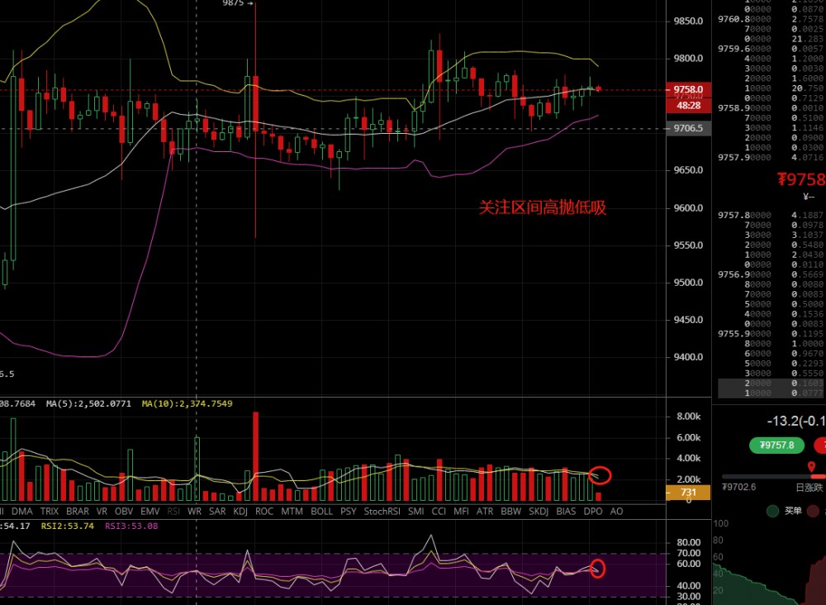Toggle the green 买单 legend circle
826x605 pixels.
pos(774,511)
